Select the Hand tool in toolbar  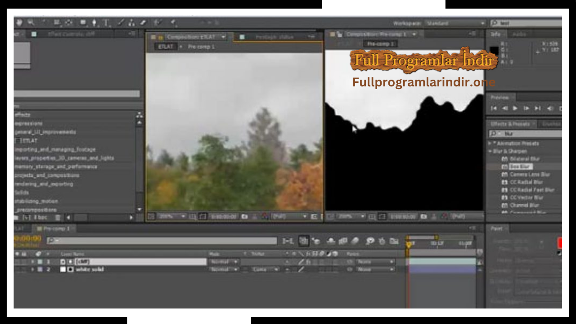(x=19, y=22)
